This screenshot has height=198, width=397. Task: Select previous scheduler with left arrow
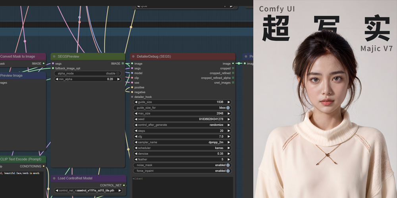pyautogui.click(x=136, y=148)
